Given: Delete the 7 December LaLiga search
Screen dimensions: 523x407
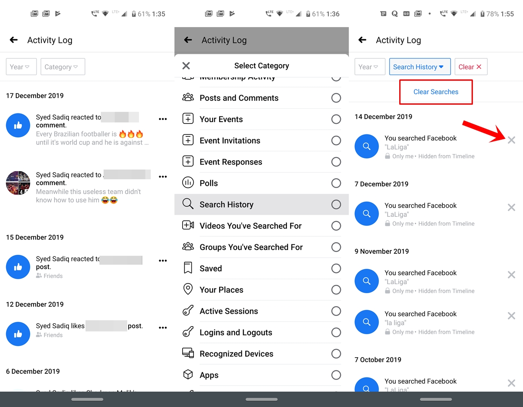Looking at the screenshot, I should point(511,207).
